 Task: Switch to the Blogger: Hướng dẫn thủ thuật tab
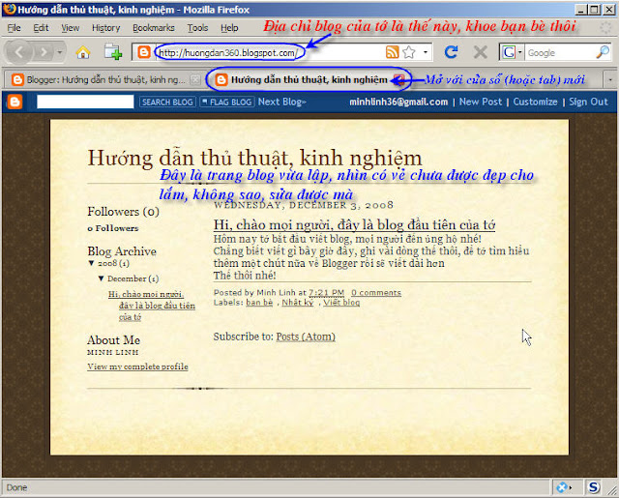tap(105, 80)
